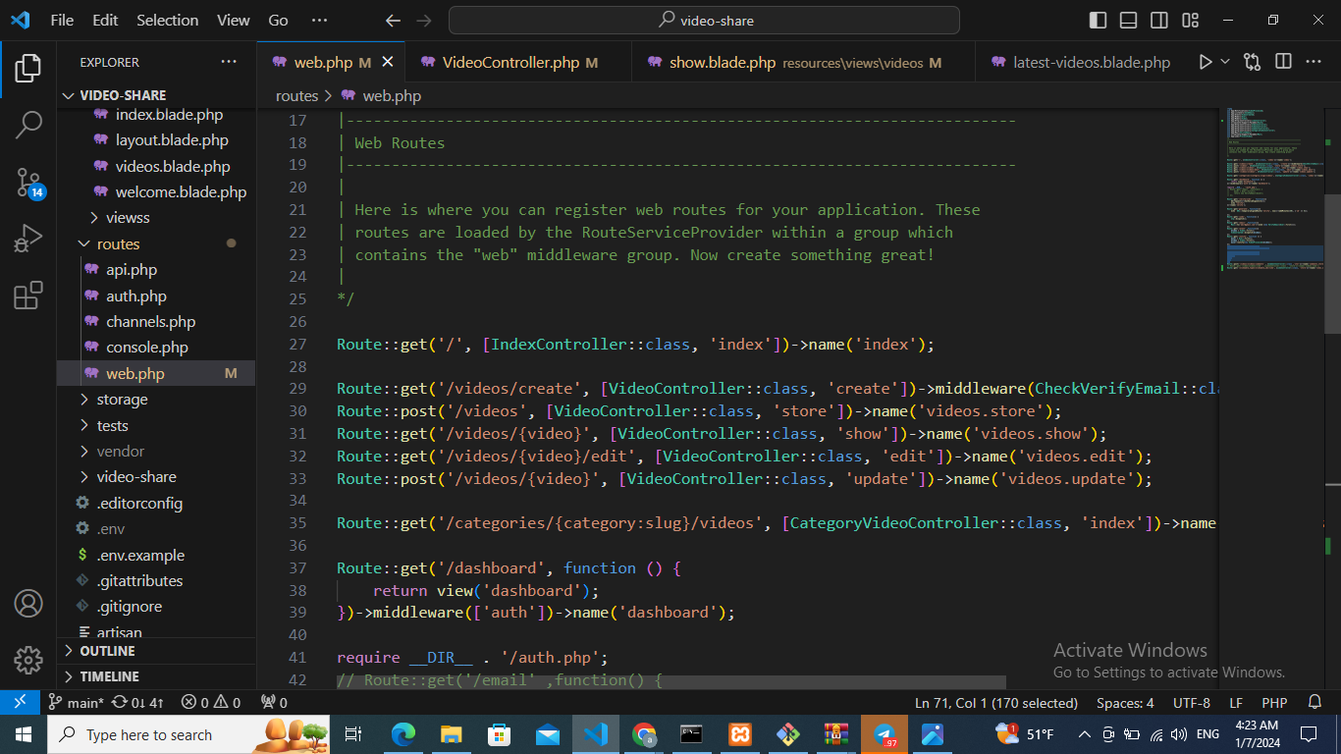Open auth.php in the explorer
Image resolution: width=1341 pixels, height=754 pixels.
tap(157, 296)
